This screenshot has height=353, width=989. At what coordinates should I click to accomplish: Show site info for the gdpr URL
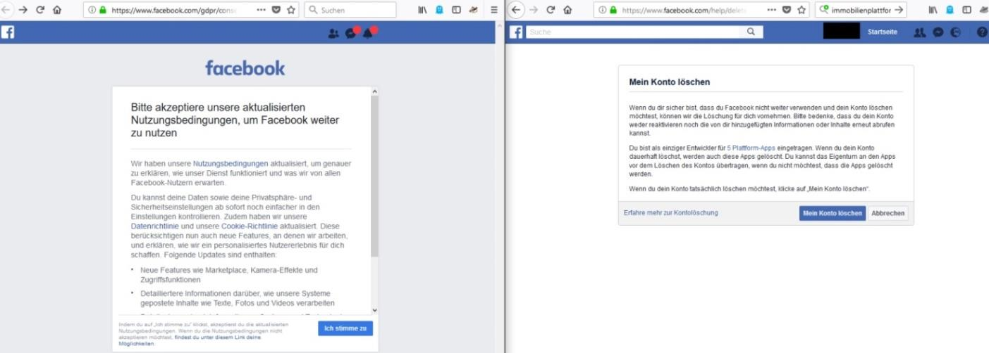tap(92, 11)
